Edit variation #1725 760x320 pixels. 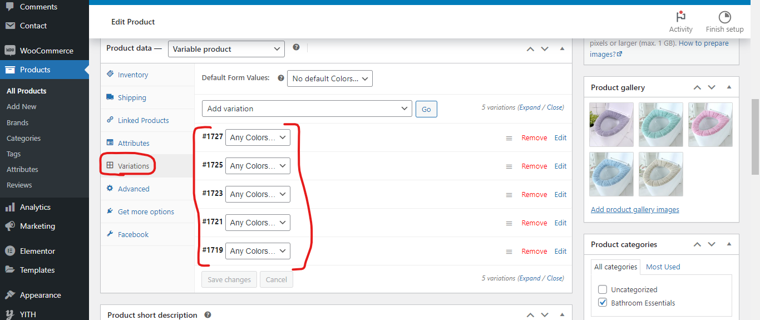point(560,166)
